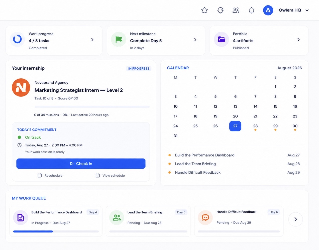Viewport: 319px width, 250px height.
Task: Click the people icon on Team Briefing card
Action: tap(117, 218)
